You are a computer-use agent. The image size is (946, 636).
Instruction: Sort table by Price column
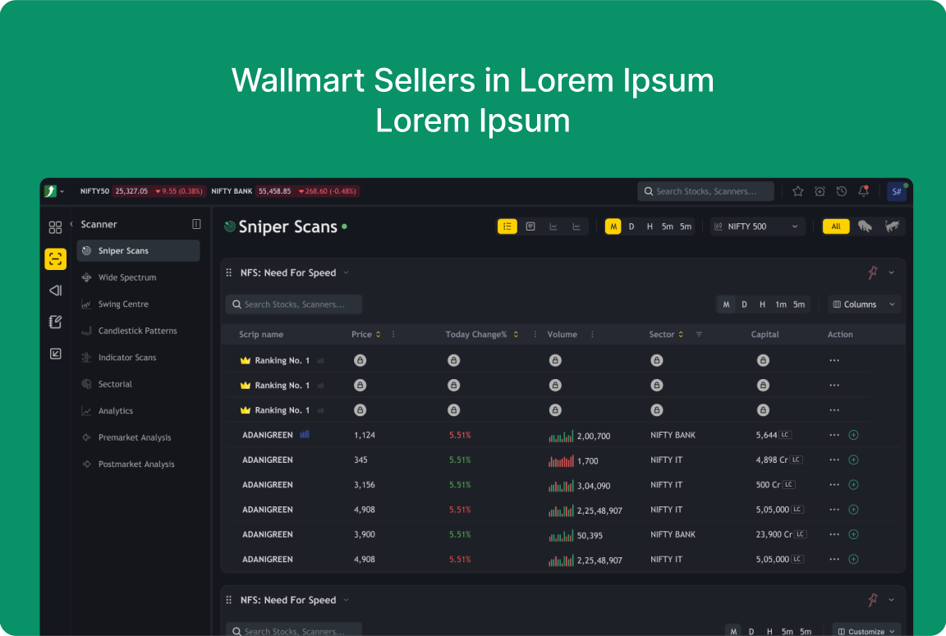[x=378, y=335]
